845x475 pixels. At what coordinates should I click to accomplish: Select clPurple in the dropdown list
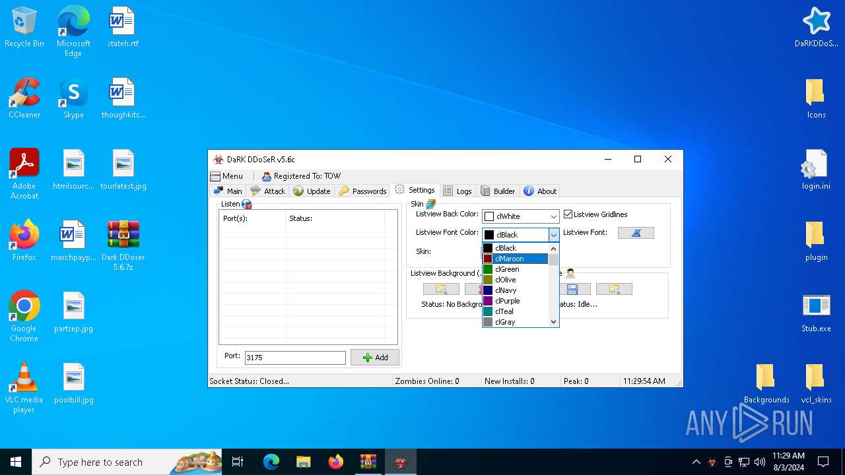pyautogui.click(x=516, y=301)
